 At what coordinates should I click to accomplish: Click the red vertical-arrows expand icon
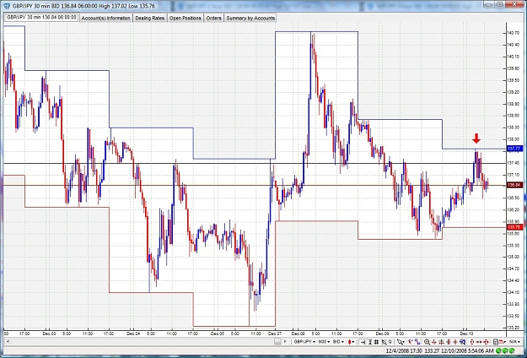point(455,342)
